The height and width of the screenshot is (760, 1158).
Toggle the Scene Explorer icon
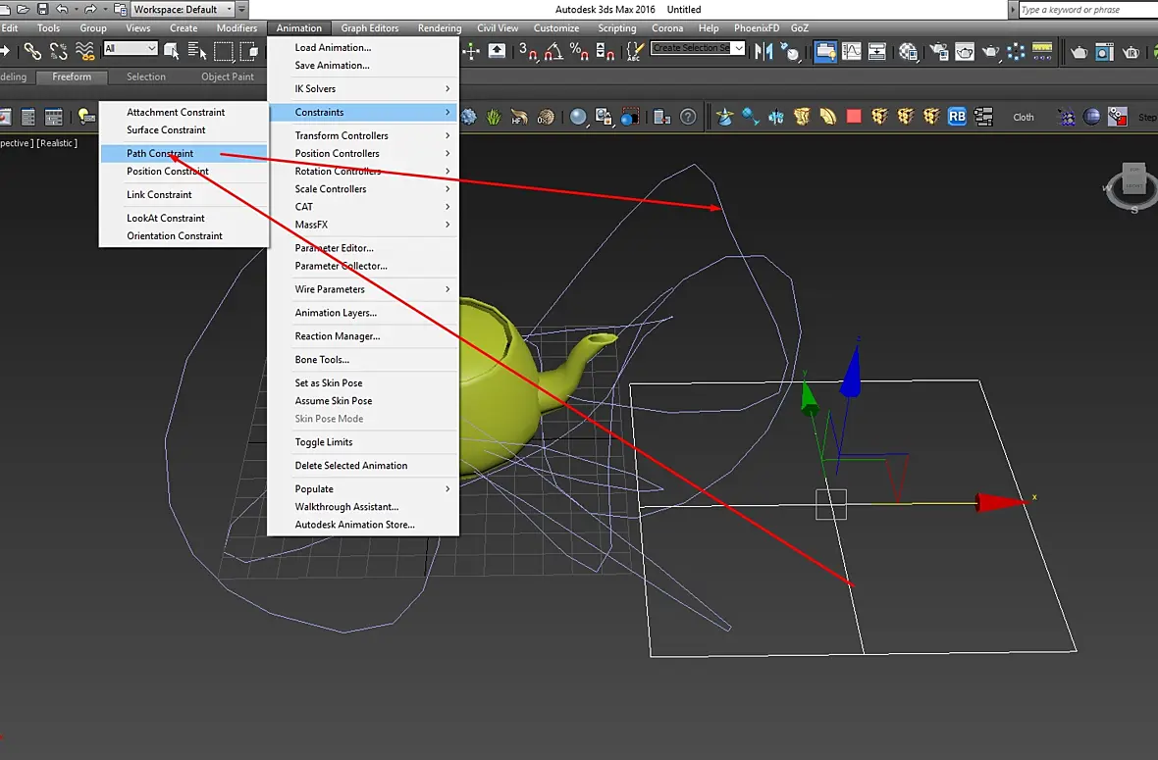825,51
